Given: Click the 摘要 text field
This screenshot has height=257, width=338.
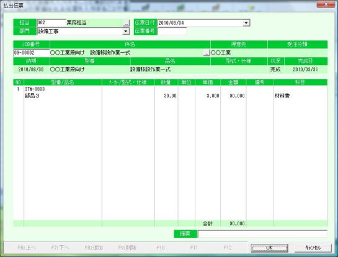Looking at the screenshot, I should [x=262, y=234].
